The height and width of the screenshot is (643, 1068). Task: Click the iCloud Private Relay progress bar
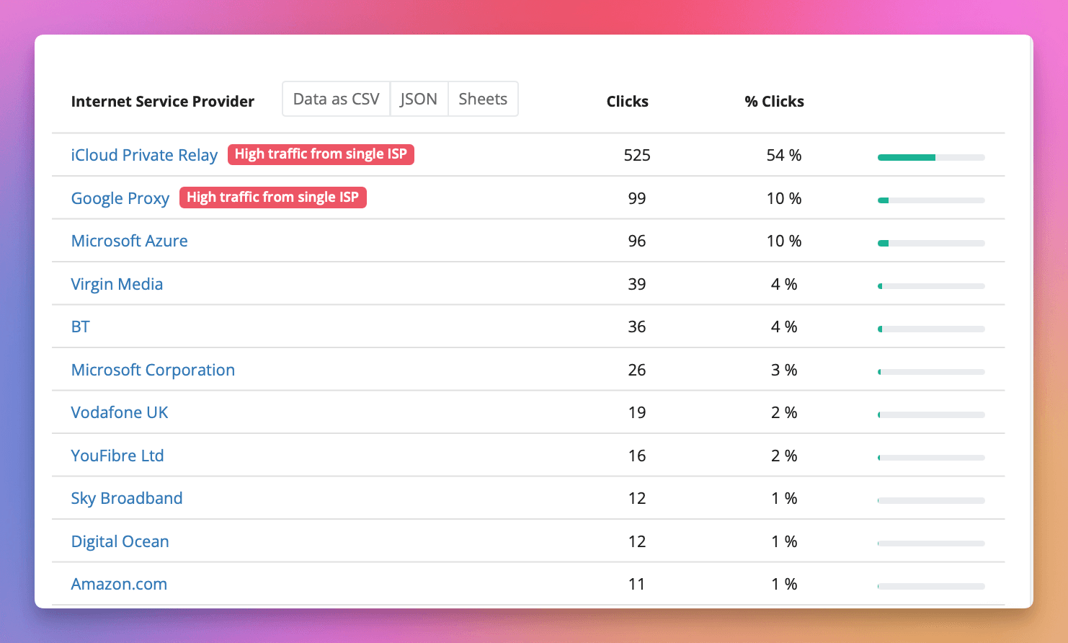tap(930, 156)
